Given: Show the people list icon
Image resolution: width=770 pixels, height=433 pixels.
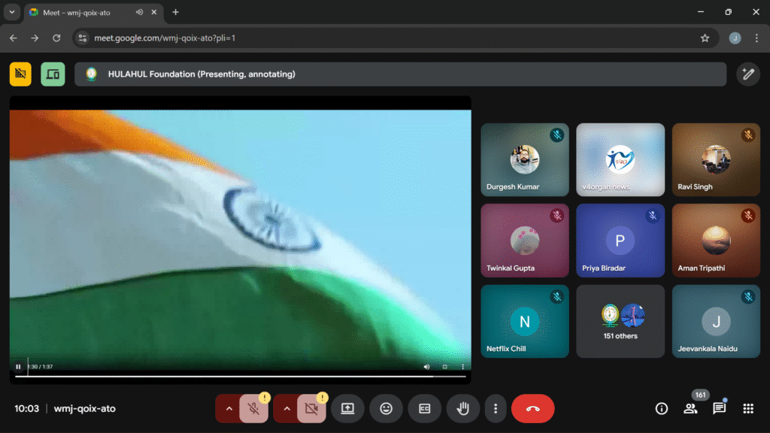Looking at the screenshot, I should 690,409.
